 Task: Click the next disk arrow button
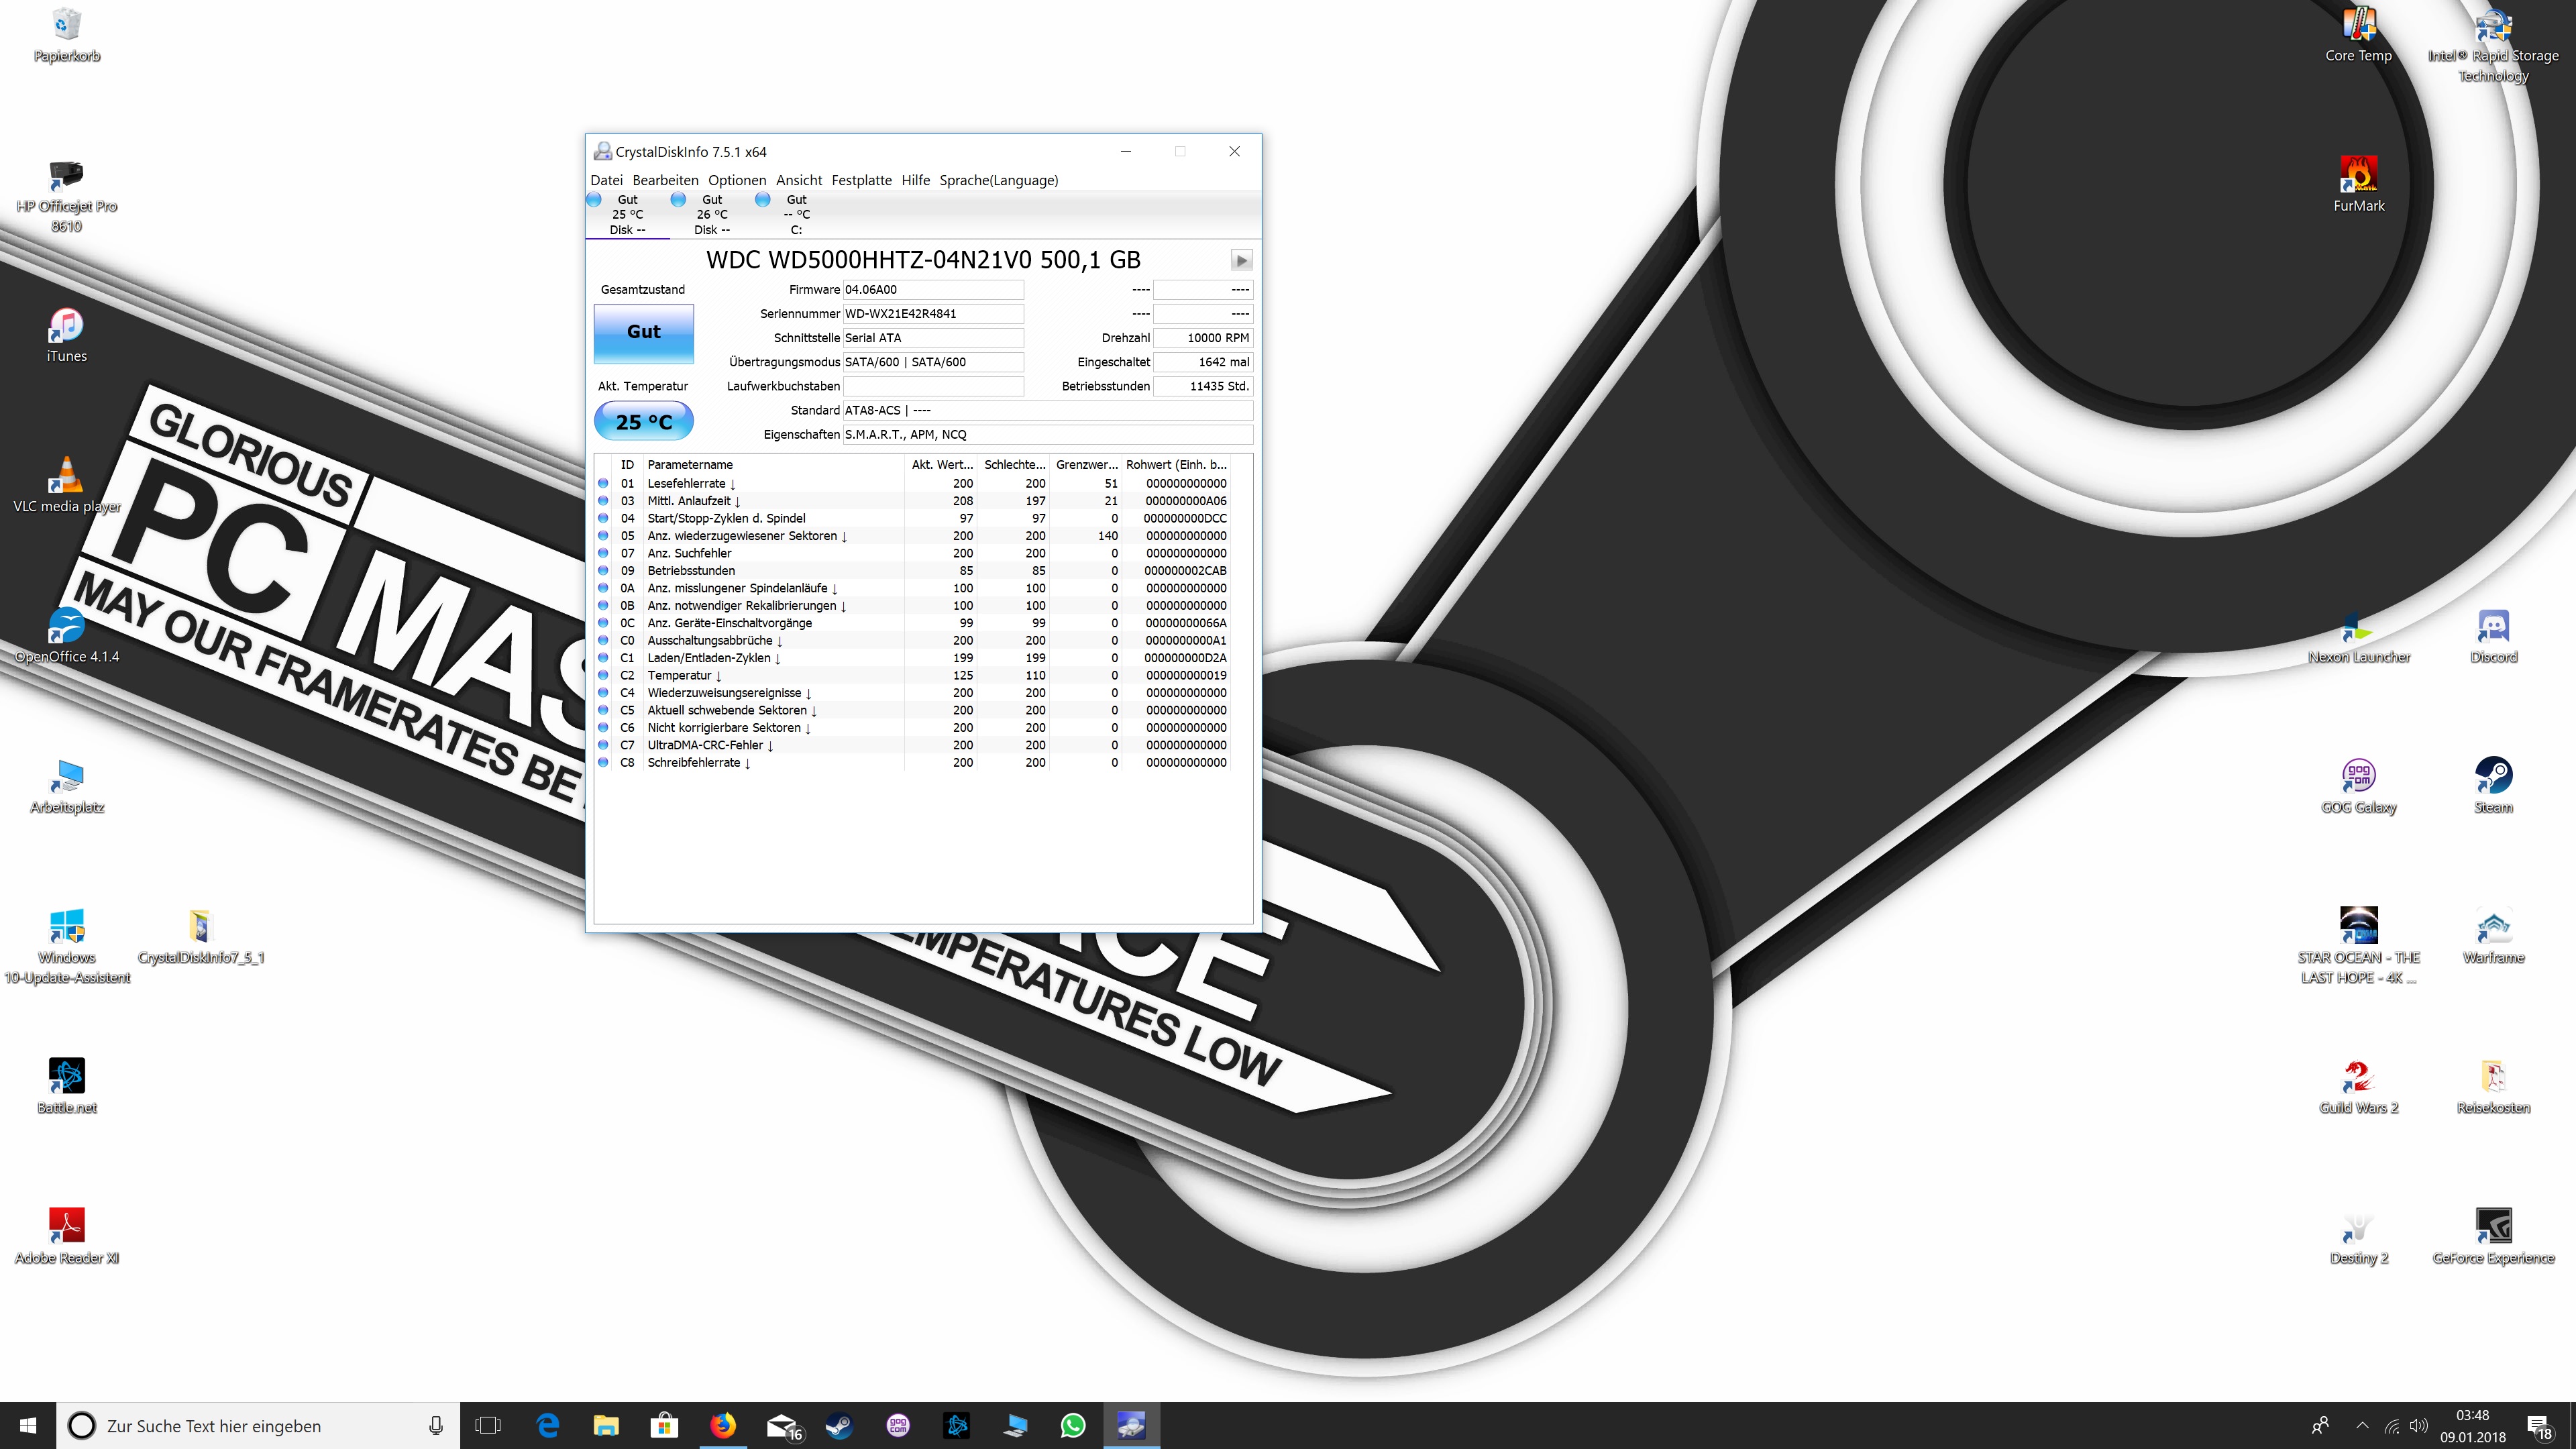[1241, 260]
